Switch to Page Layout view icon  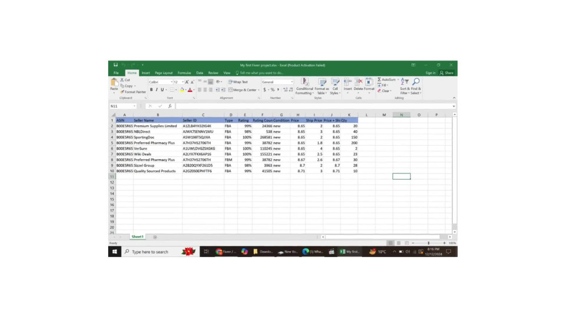tap(398, 243)
